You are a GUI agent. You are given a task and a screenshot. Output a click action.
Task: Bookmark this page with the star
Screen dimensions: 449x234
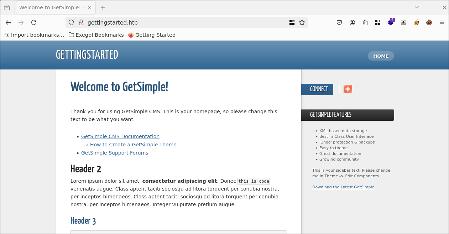(302, 22)
